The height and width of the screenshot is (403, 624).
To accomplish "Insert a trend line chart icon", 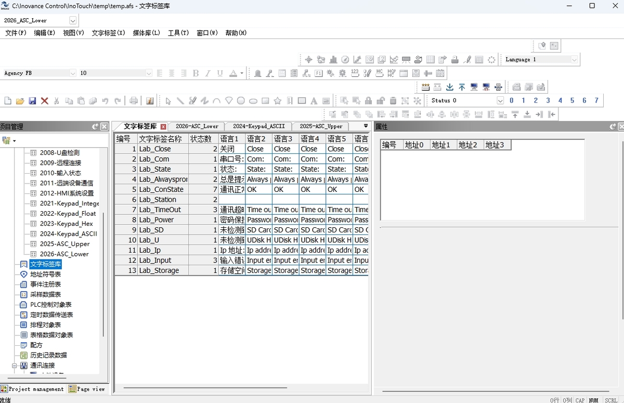I will [x=394, y=60].
